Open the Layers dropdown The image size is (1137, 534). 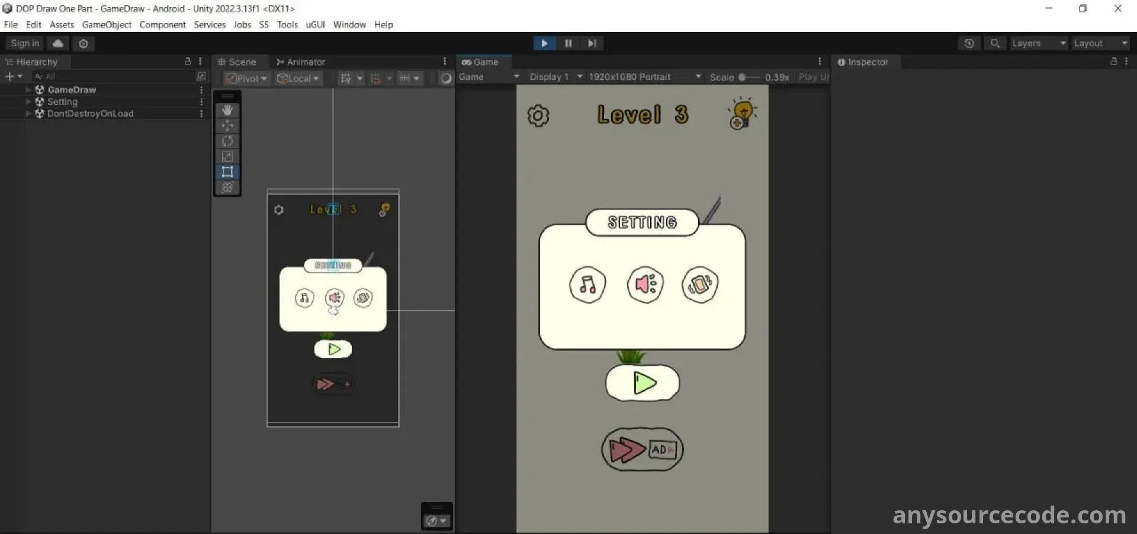1038,43
